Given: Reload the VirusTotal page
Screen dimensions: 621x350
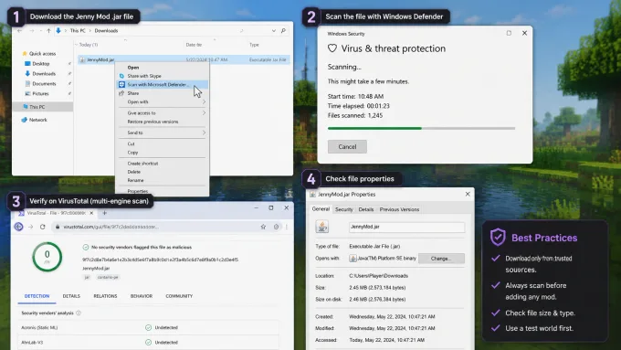Looking at the screenshot, I should click(42, 227).
